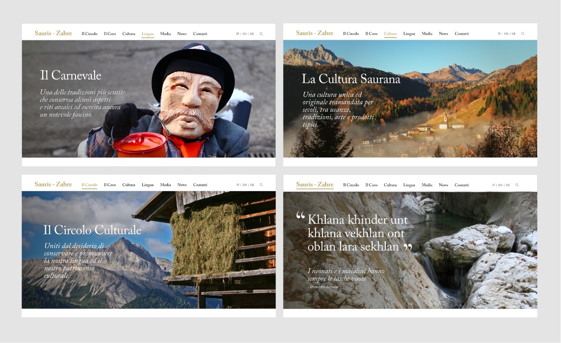Switch to EN language in Cultura Saurana mockup
Image resolution: width=561 pixels, height=343 pixels.
tap(506, 34)
